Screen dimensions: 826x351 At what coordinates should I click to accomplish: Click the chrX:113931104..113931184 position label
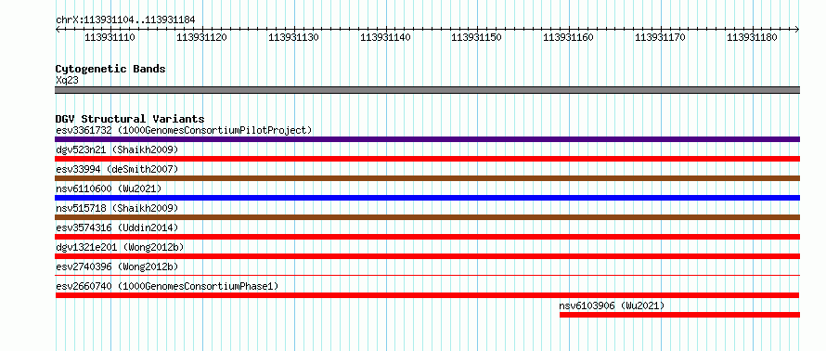click(x=125, y=20)
